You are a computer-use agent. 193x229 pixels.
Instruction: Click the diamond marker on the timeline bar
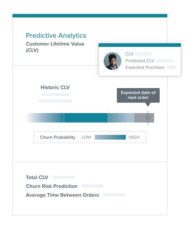[148, 118]
